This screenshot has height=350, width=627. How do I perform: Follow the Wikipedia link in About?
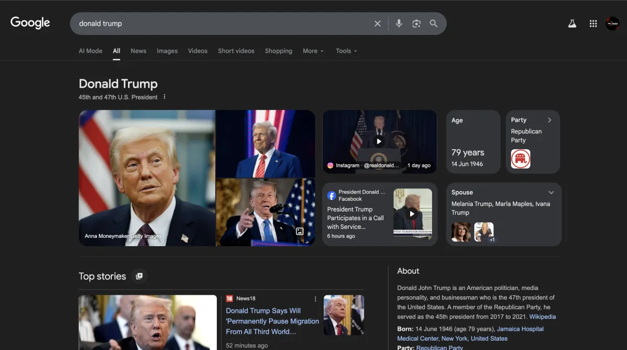pos(542,317)
